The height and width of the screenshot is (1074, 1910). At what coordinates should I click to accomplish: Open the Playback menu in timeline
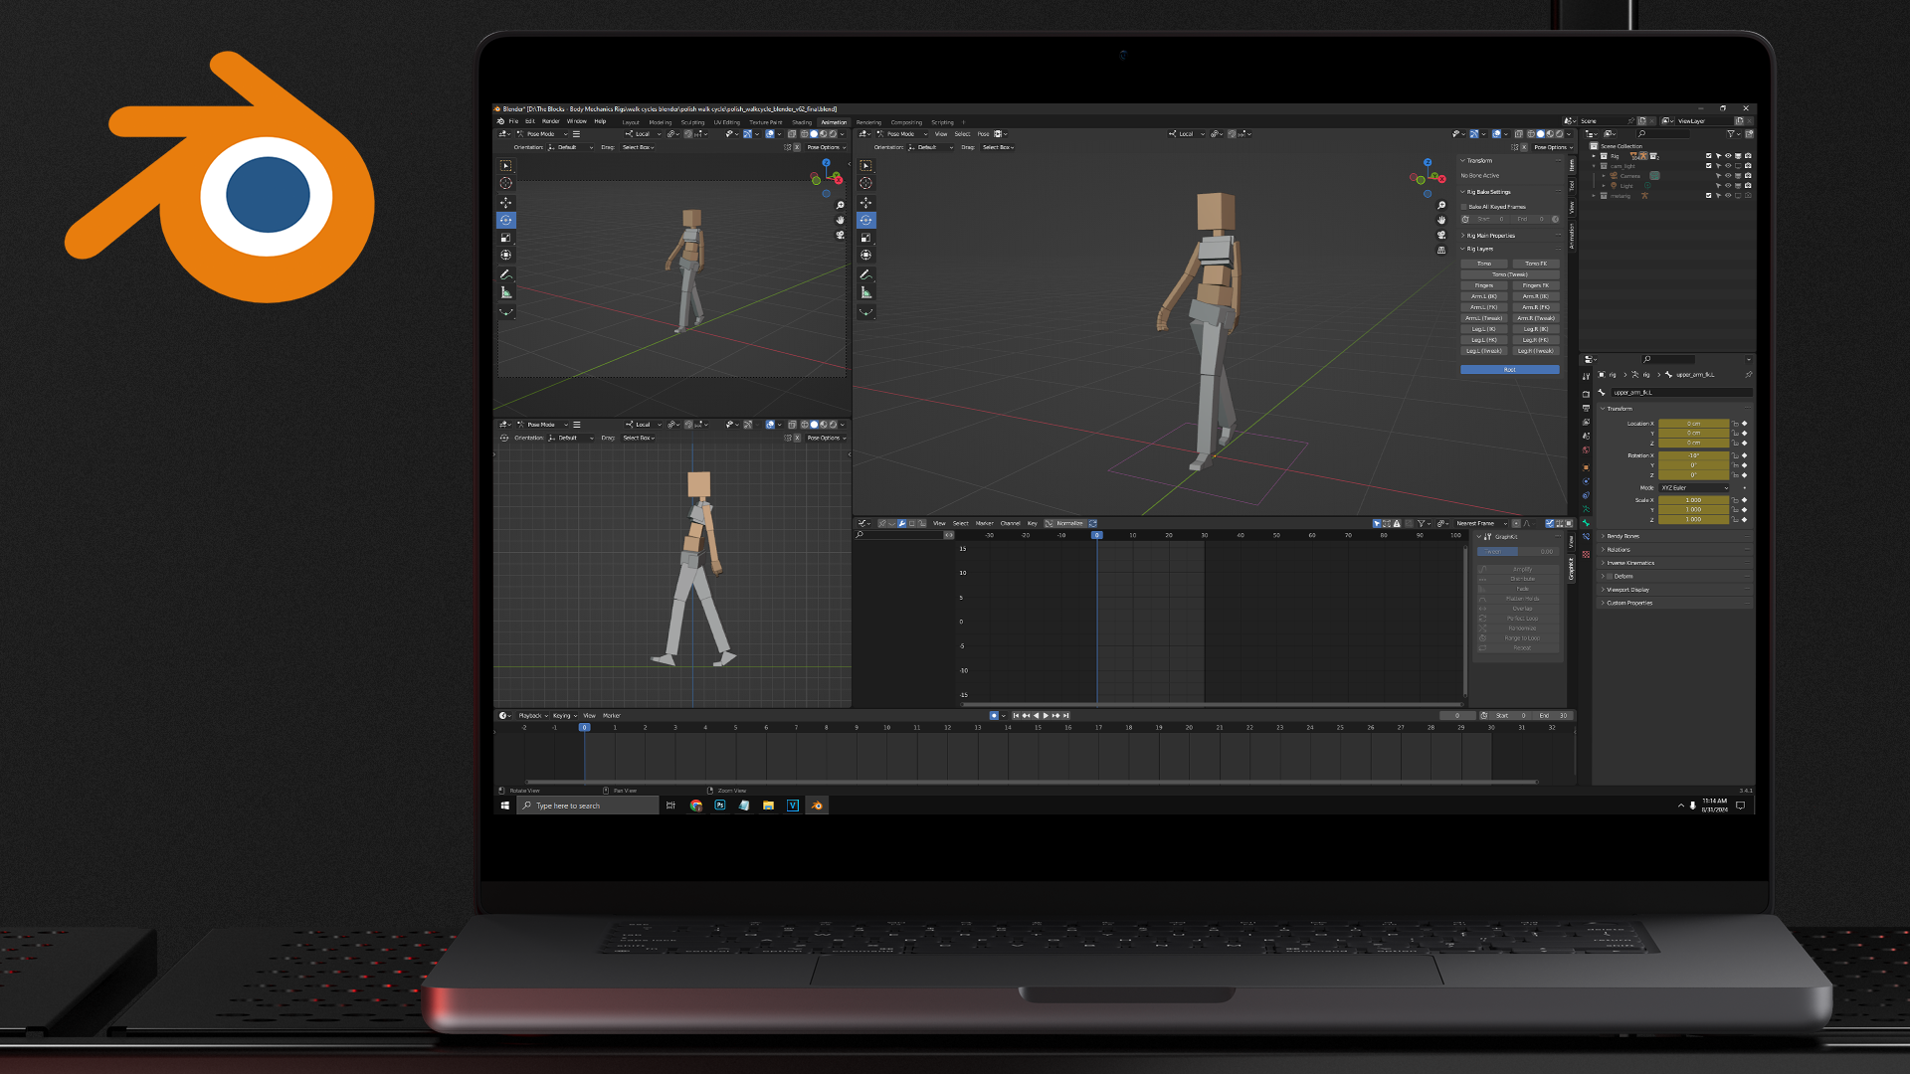pyautogui.click(x=532, y=716)
